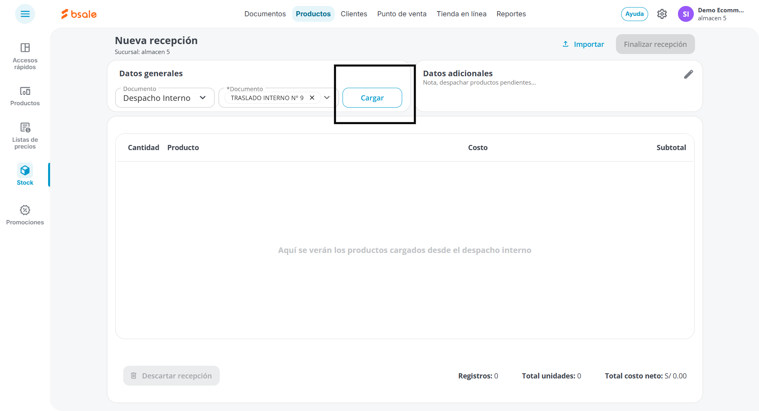This screenshot has width=759, height=411.
Task: Open the Tienda en línea menu
Action: point(462,14)
